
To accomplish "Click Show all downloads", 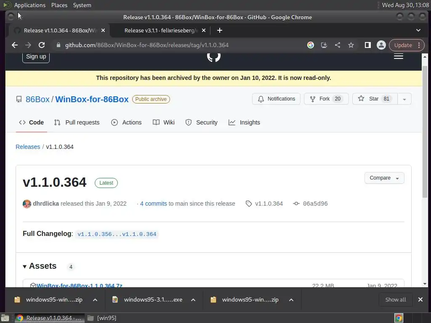I will [396, 299].
